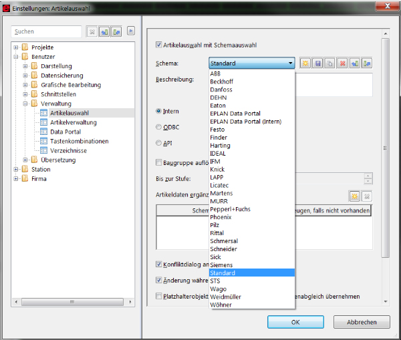Click the right panel vertical scrollbar thumb
The width and height of the screenshot is (401, 340).
(x=386, y=148)
